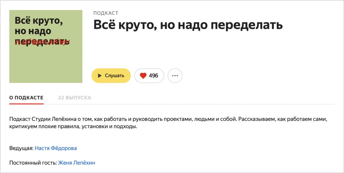
Task: Click the red scribbled-out word on the cover
Action: [42, 42]
